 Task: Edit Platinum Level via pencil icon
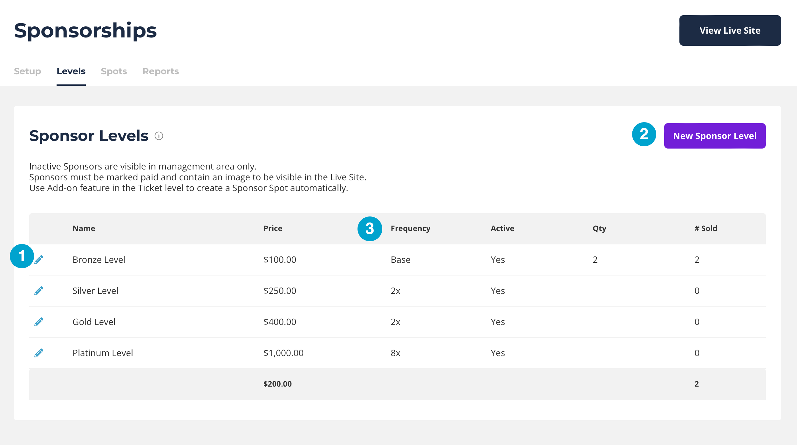39,353
